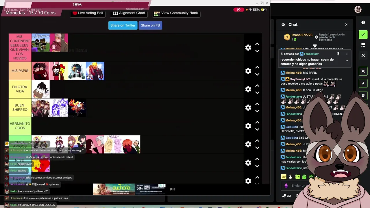
Task: Click the Chat speech bubble icon
Action: [283, 25]
